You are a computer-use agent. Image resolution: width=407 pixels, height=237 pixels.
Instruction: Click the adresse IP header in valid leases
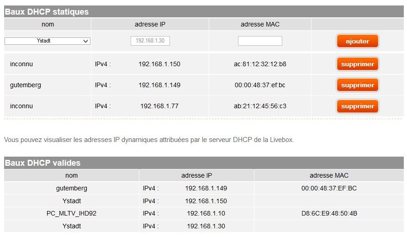196,175
